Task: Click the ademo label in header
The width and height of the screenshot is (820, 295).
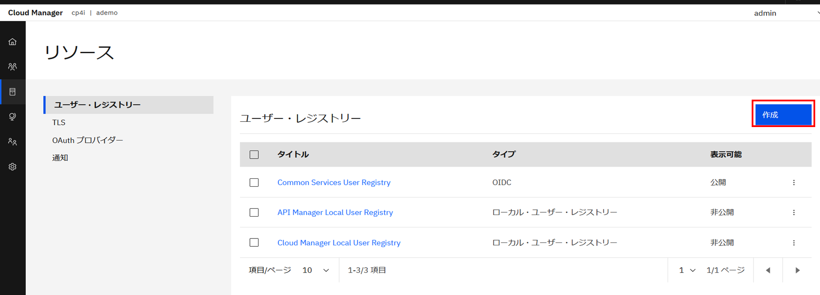Action: pos(107,13)
